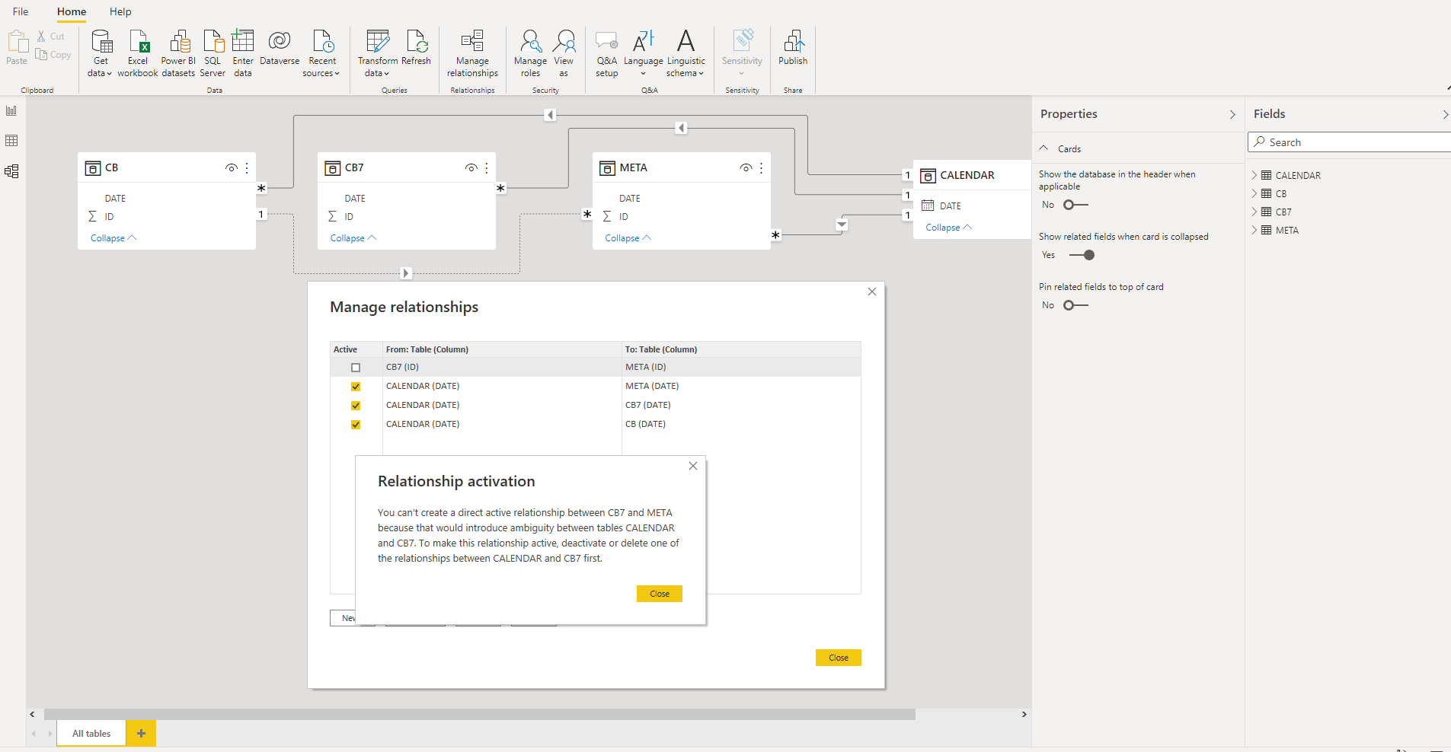Select the All tables layout tab
Viewport: 1451px width, 752px height.
(91, 734)
